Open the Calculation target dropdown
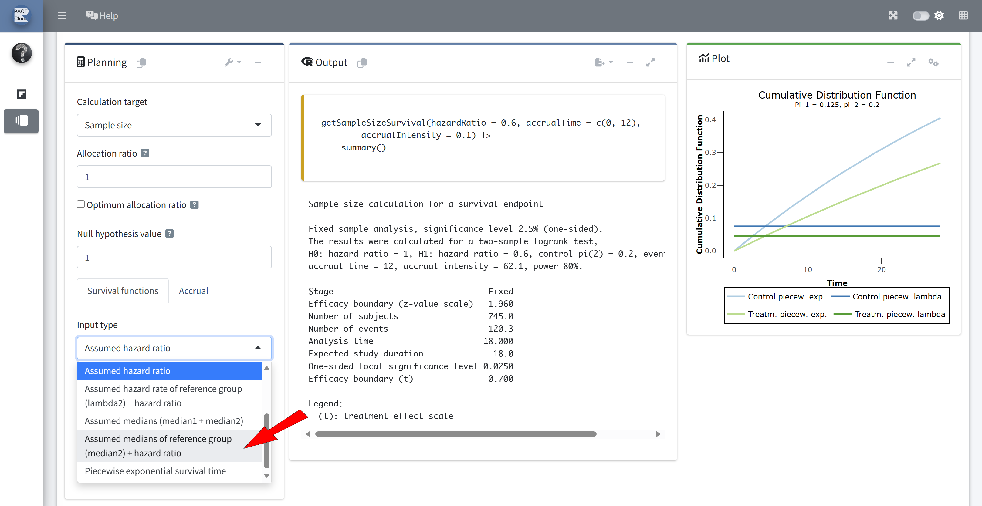The width and height of the screenshot is (982, 506). tap(174, 125)
